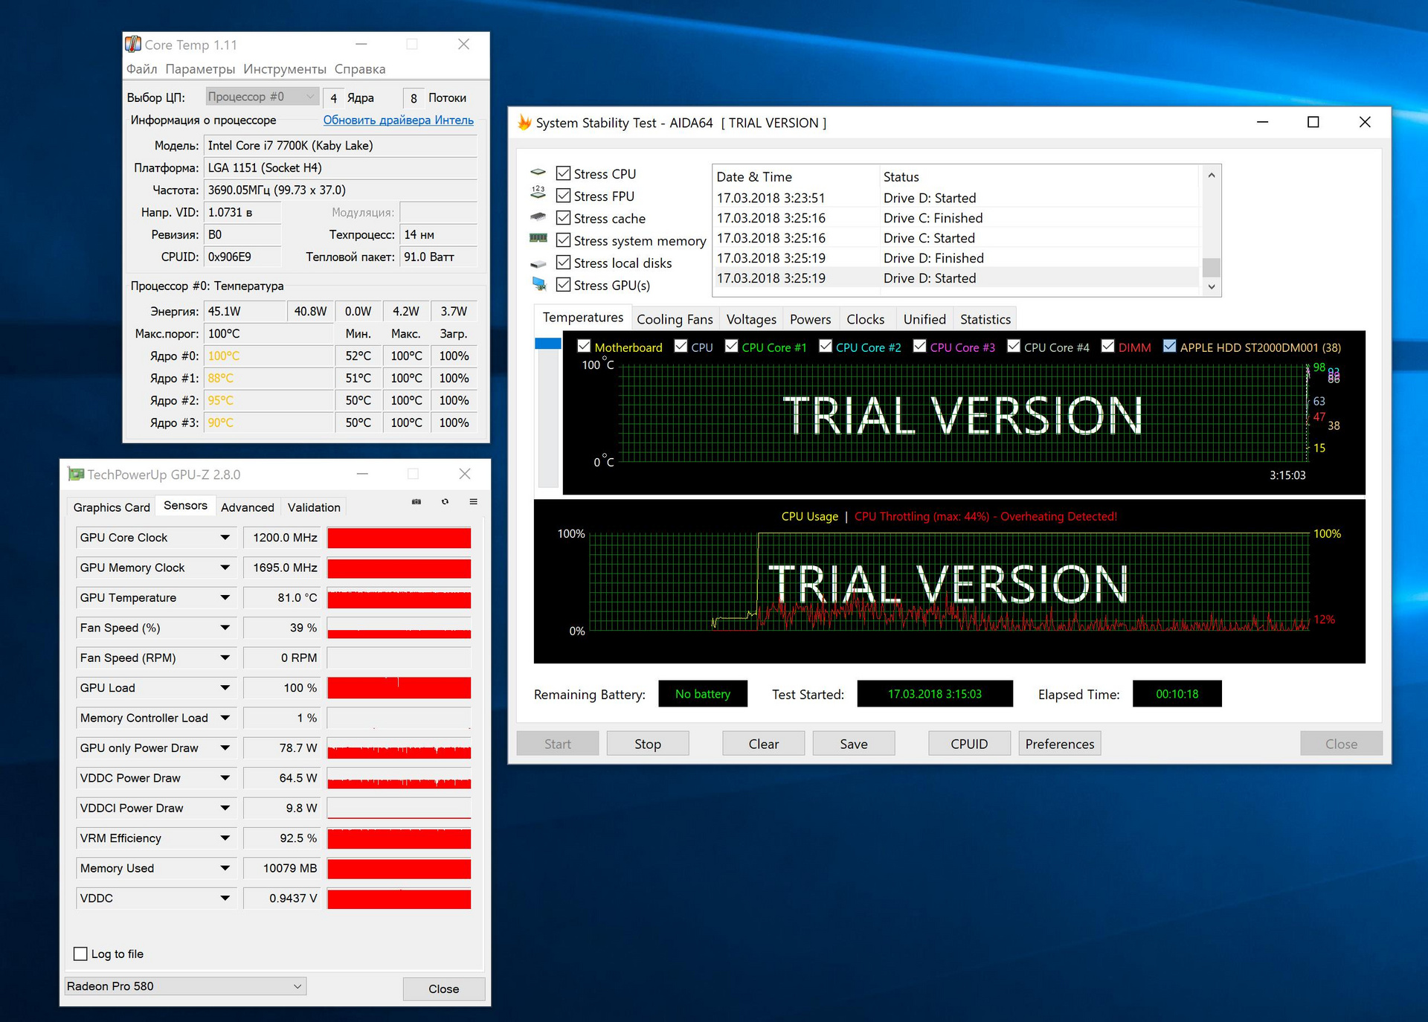Image resolution: width=1428 pixels, height=1022 pixels.
Task: Toggle Stress local disks checkbox
Action: pyautogui.click(x=564, y=263)
